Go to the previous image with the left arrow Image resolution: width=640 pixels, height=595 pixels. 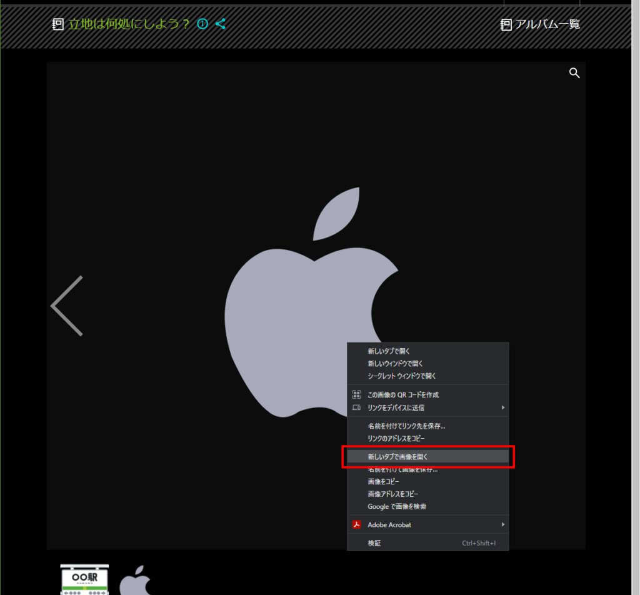pos(67,306)
